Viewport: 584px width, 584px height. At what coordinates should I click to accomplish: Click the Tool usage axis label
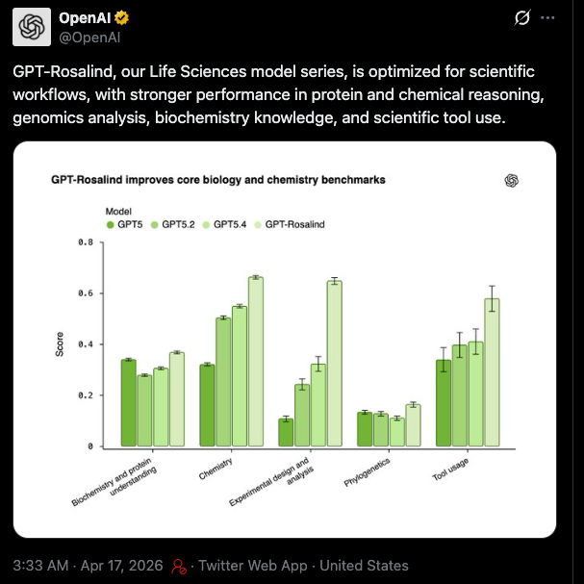(450, 470)
